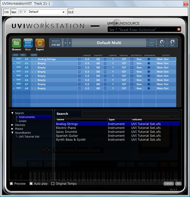Expand the Devices tree node
This screenshot has height=197, width=190.
coord(12,125)
